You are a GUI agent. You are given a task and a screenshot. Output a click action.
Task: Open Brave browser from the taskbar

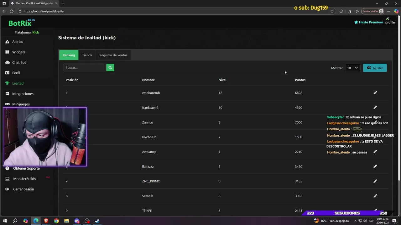coord(46,221)
